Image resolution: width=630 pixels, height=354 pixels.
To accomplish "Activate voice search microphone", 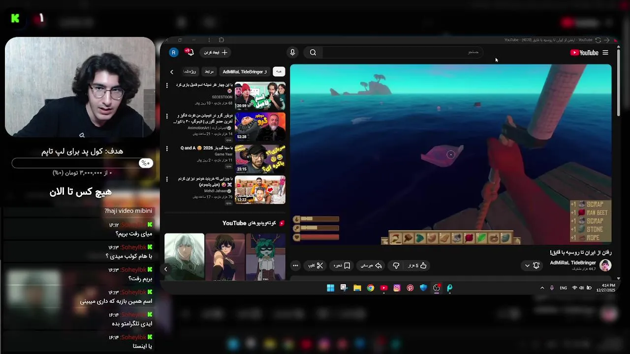I will click(x=292, y=53).
